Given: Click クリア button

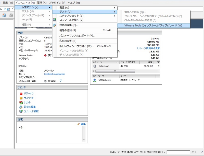Looking at the screenshot, I should coord(194,152).
